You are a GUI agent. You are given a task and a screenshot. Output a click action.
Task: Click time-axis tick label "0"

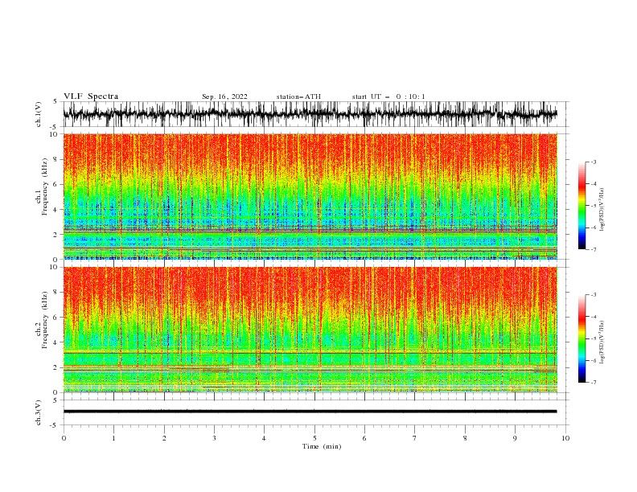(64, 438)
